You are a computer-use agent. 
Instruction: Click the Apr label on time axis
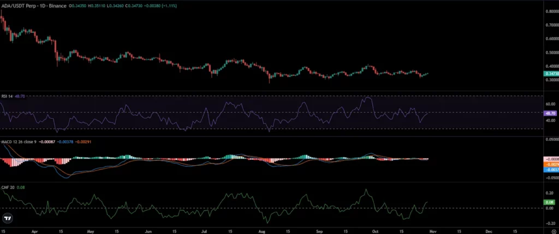34,231
